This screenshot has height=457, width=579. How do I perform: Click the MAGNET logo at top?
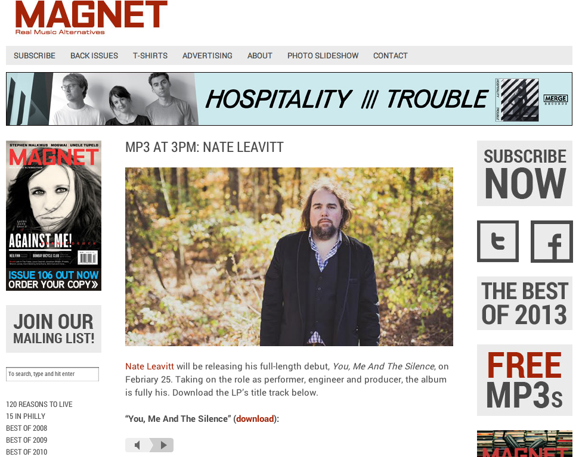pos(91,18)
